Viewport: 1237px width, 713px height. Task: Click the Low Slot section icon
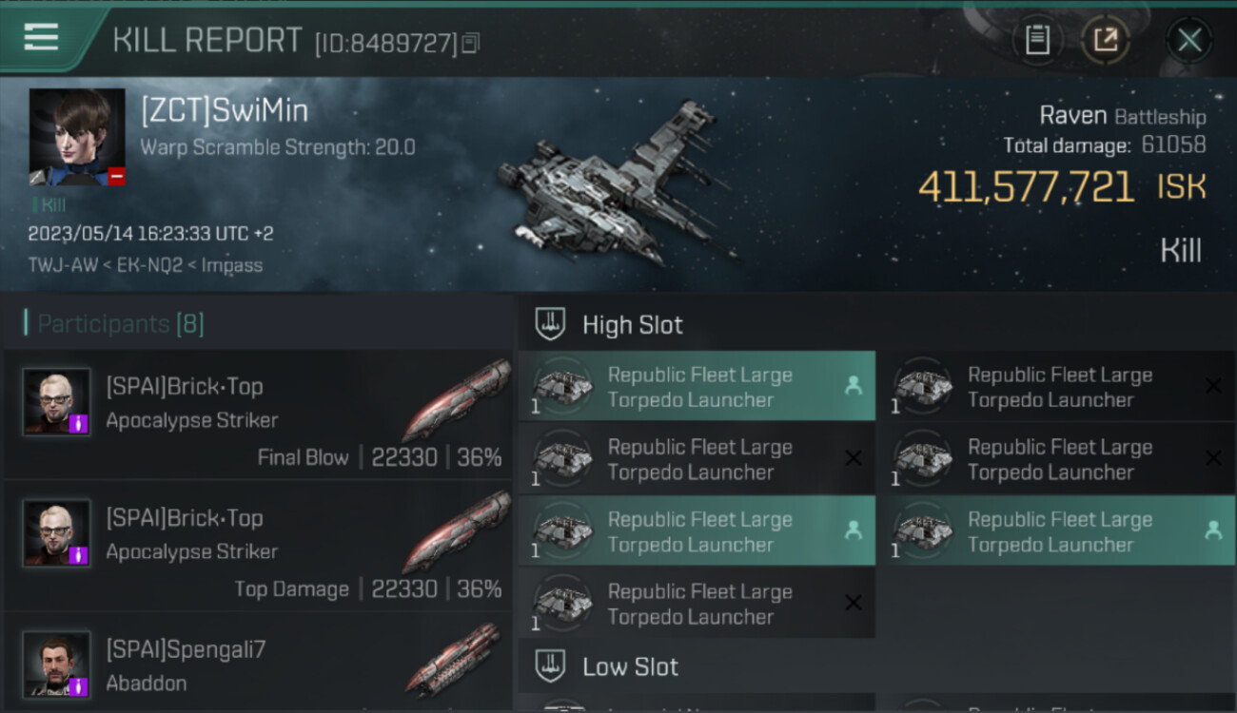point(551,665)
